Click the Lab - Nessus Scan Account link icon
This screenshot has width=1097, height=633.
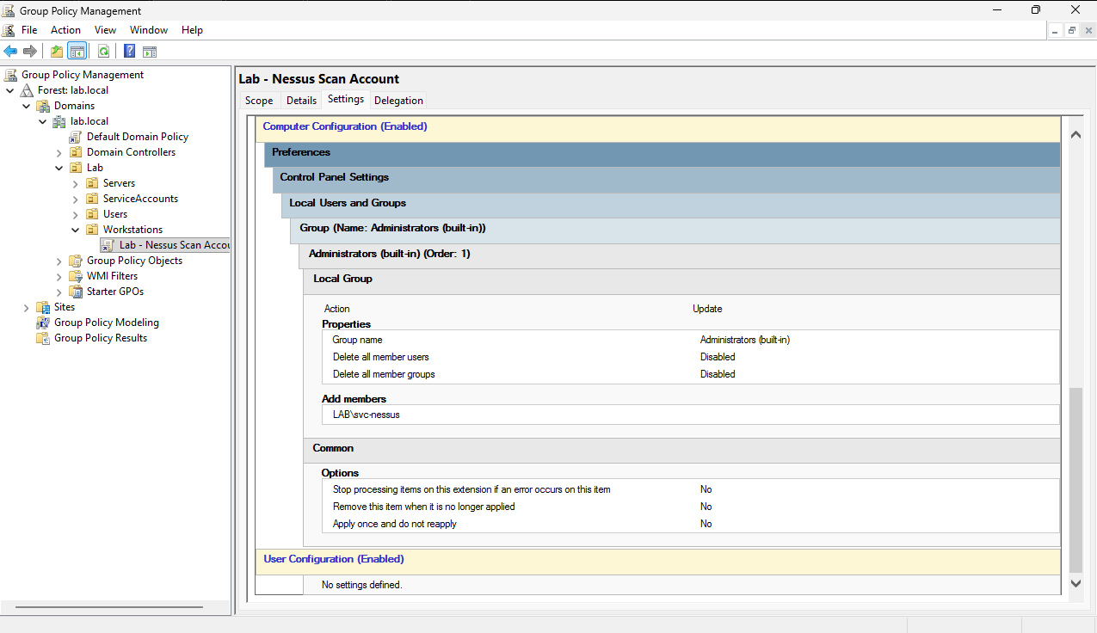108,245
